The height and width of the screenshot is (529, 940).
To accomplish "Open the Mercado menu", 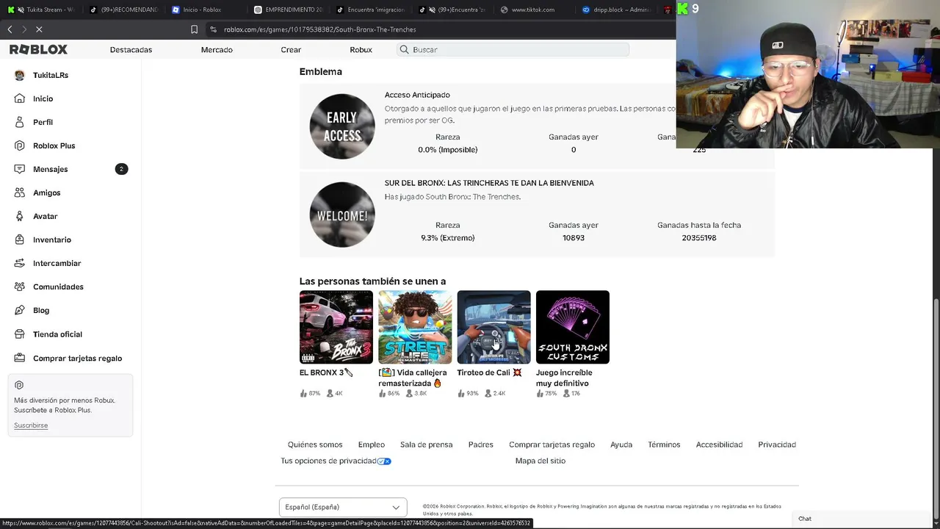I will point(217,49).
